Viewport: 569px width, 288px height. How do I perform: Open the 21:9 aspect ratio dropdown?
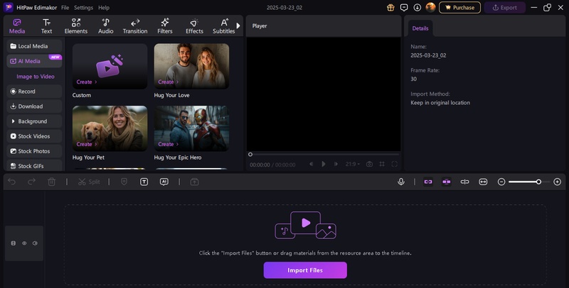click(x=353, y=164)
